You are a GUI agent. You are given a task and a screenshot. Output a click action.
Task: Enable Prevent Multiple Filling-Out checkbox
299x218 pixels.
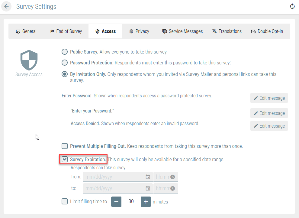coord(65,146)
